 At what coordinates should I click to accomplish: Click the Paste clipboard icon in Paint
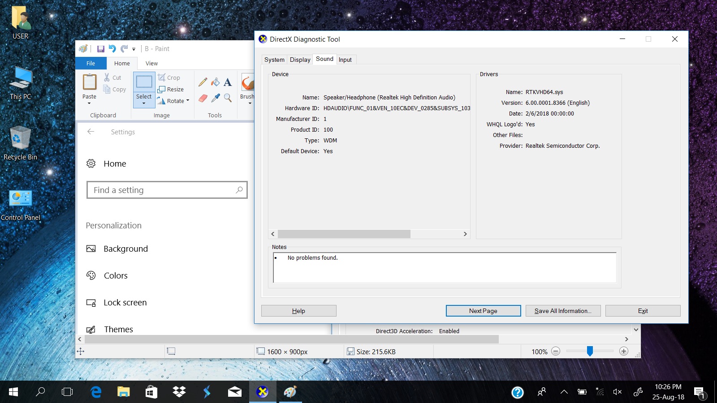[89, 82]
